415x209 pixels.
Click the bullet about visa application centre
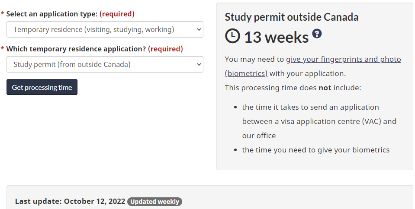pyautogui.click(x=319, y=121)
